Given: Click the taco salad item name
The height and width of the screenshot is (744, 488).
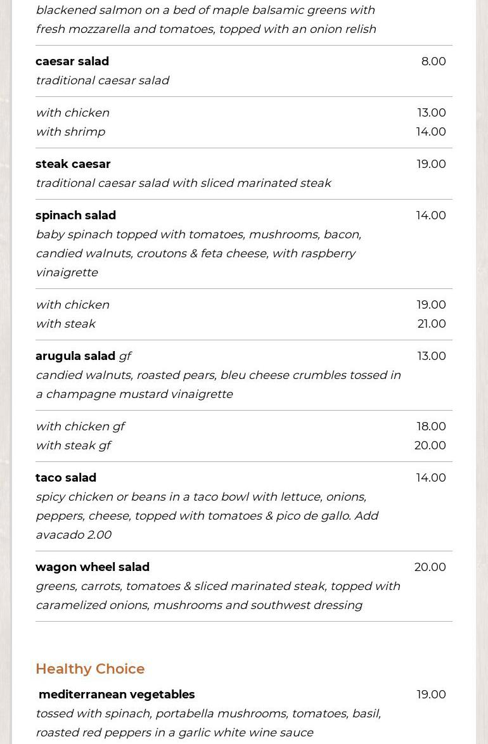Looking at the screenshot, I should [x=66, y=478].
